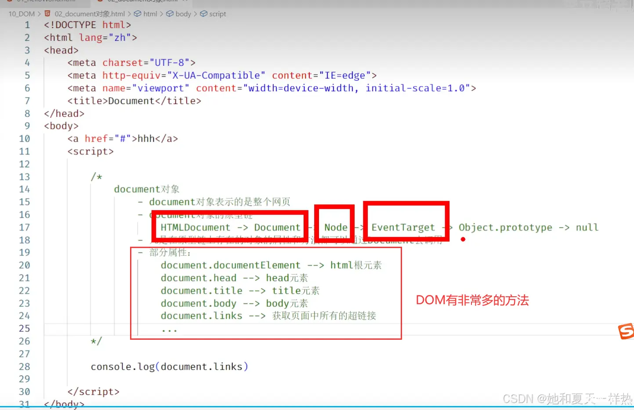Click the symbol icon before body breadcrumb
Image resolution: width=634 pixels, height=410 pixels.
click(x=170, y=14)
